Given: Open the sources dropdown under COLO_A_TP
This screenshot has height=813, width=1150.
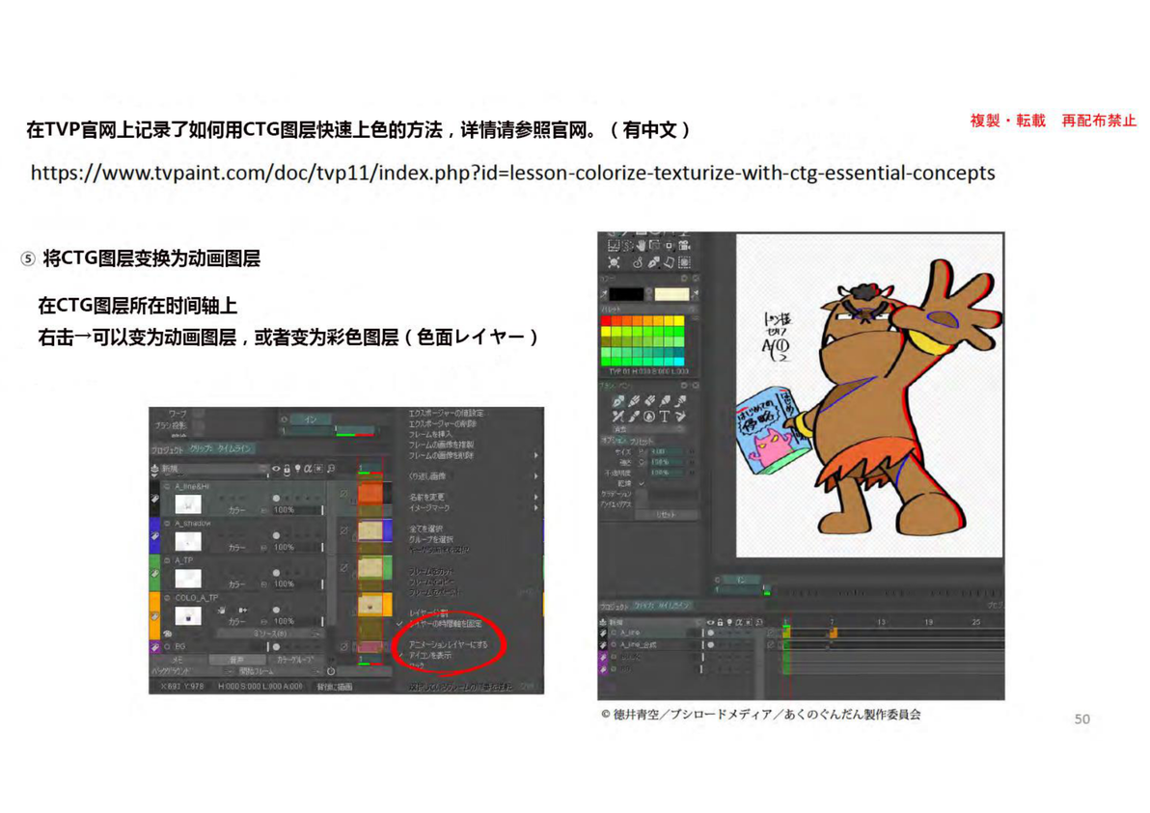Looking at the screenshot, I should tap(269, 634).
